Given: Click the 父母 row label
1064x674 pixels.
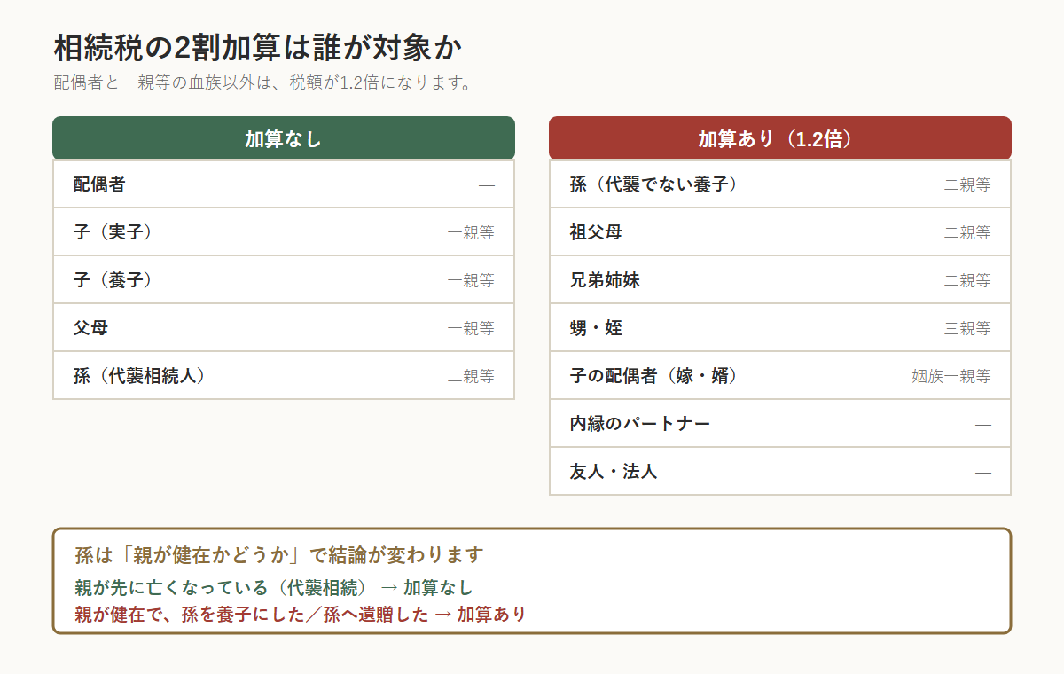Looking at the screenshot, I should [x=90, y=328].
